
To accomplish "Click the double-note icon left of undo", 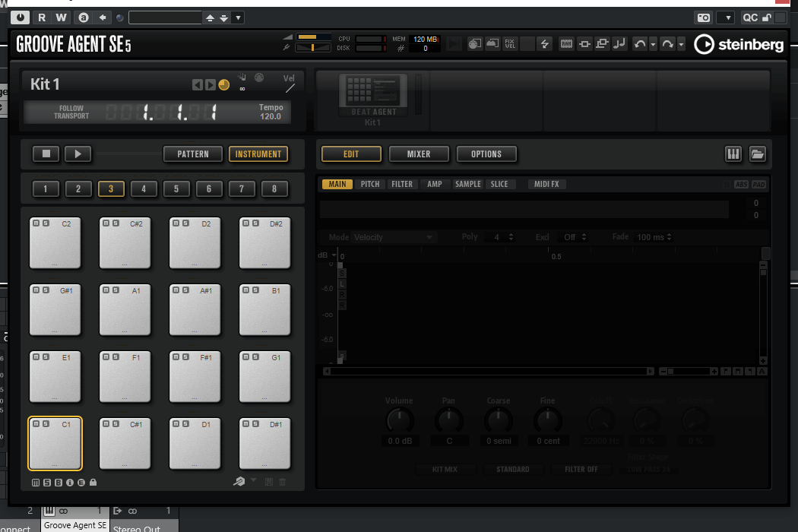I will pyautogui.click(x=619, y=44).
